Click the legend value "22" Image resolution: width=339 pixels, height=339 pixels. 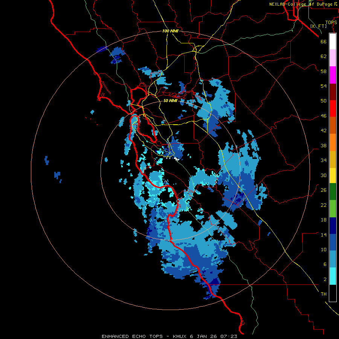pyautogui.click(x=324, y=205)
